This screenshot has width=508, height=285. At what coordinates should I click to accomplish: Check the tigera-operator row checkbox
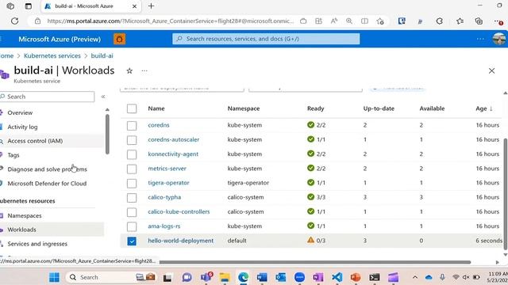pos(132,183)
